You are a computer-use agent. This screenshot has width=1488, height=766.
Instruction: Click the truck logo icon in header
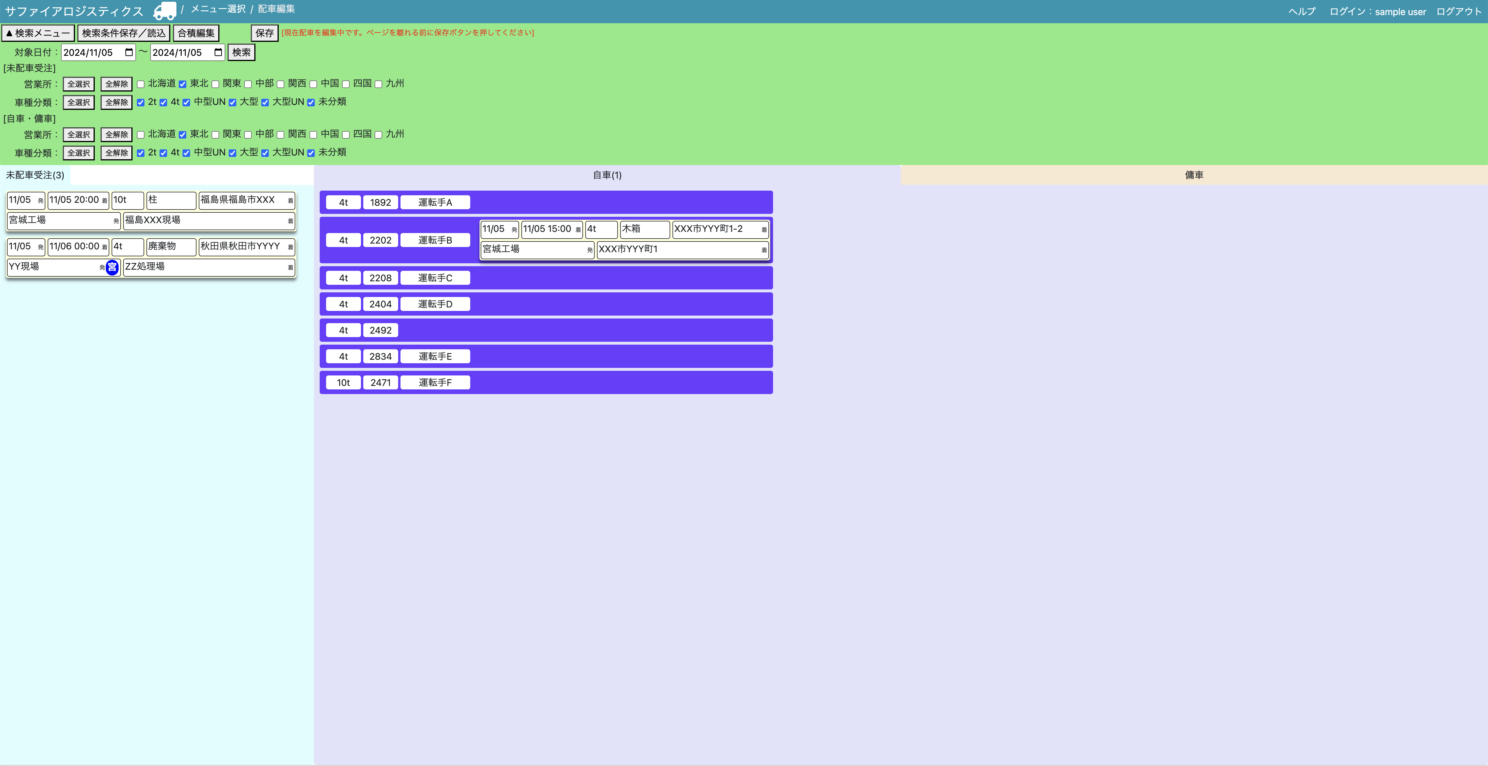164,11
